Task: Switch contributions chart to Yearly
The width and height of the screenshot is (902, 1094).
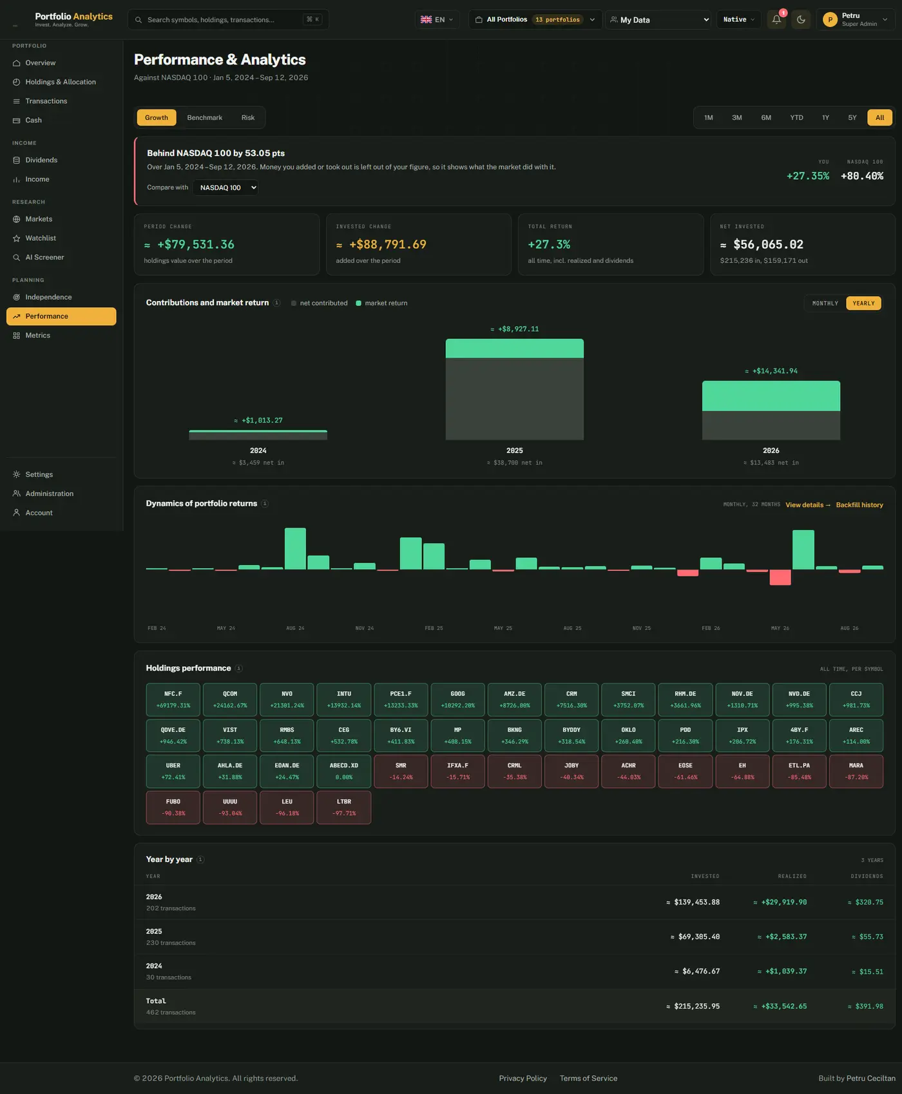Action: click(863, 303)
